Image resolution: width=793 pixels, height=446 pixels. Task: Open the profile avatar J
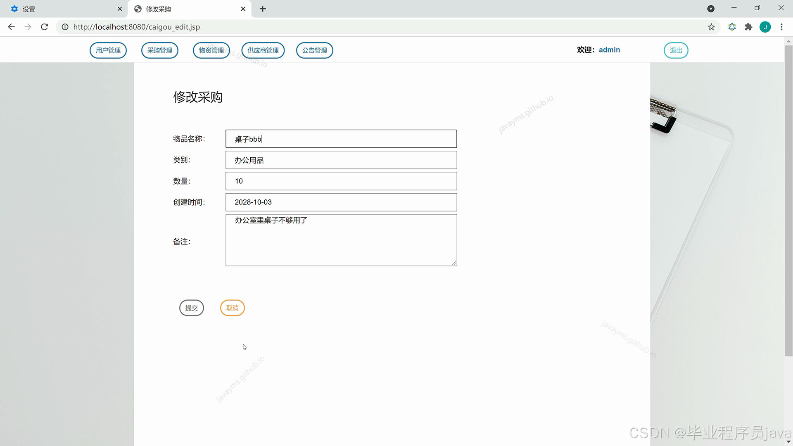[x=765, y=27]
